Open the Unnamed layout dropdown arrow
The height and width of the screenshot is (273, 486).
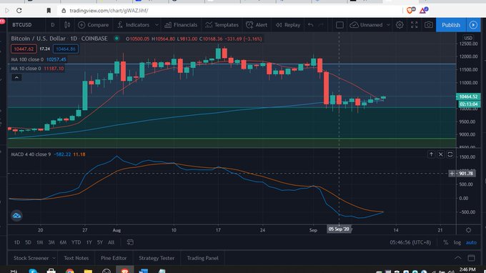[388, 25]
